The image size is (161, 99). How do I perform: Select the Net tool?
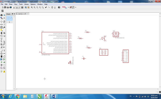4,59
